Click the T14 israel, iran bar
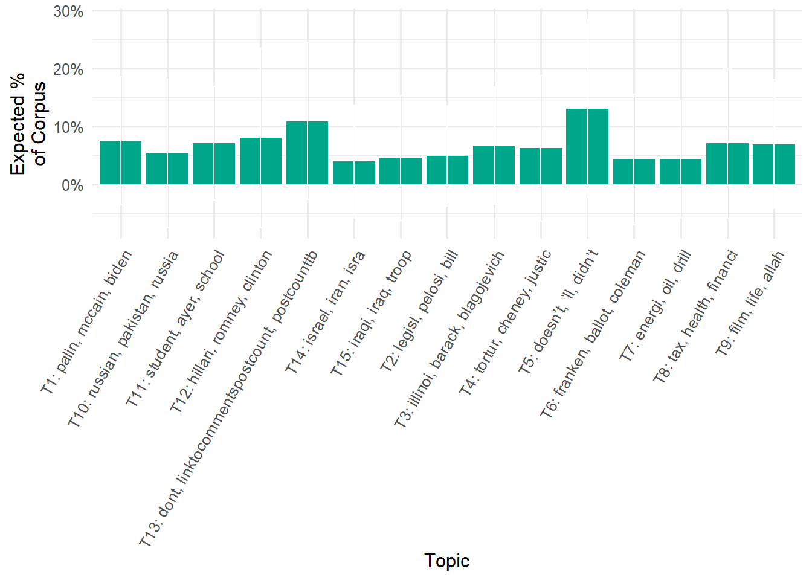Image resolution: width=812 pixels, height=580 pixels. pyautogui.click(x=354, y=173)
